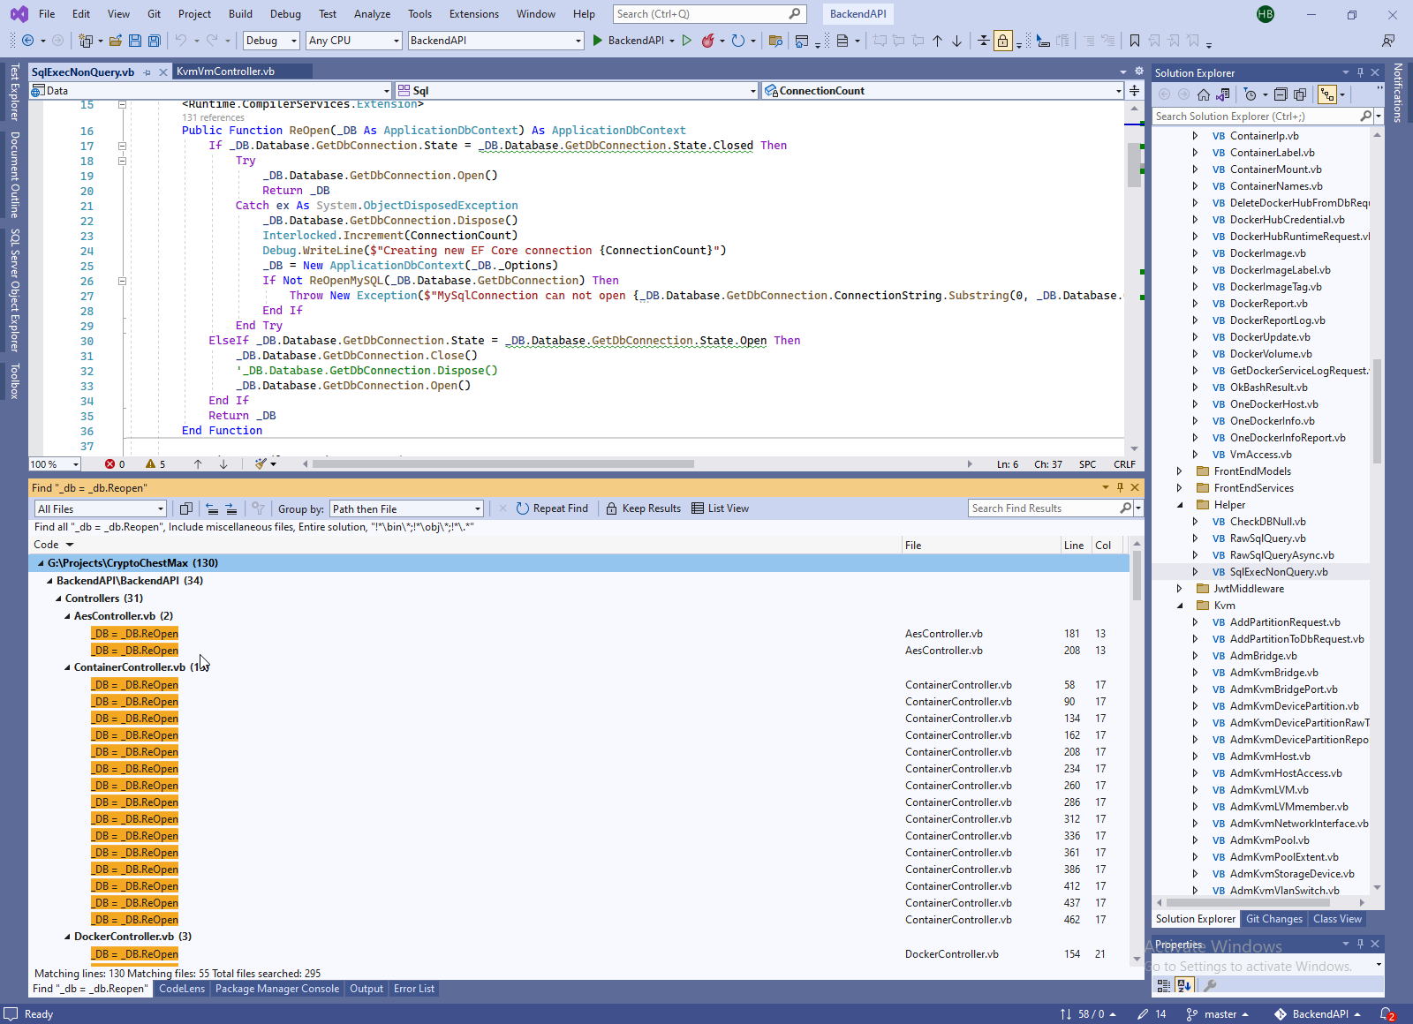Click the Repeat Find button
The image size is (1413, 1024).
point(552,508)
